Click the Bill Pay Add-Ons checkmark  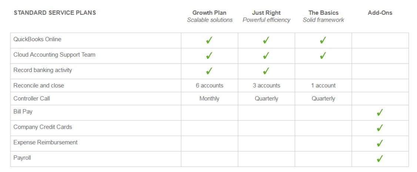(380, 112)
